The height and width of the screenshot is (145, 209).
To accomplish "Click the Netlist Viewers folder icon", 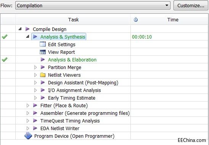I will [x=43, y=75].
